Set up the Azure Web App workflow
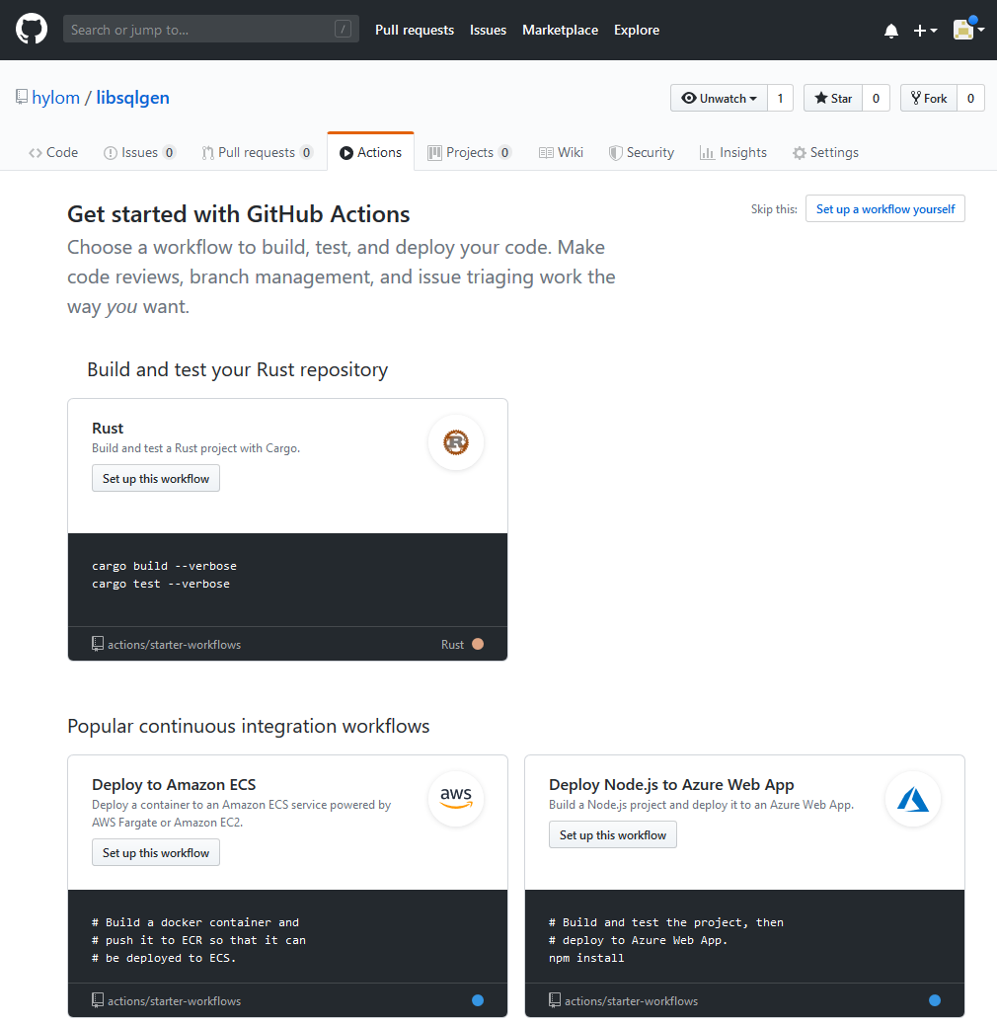The image size is (997, 1026). [612, 835]
